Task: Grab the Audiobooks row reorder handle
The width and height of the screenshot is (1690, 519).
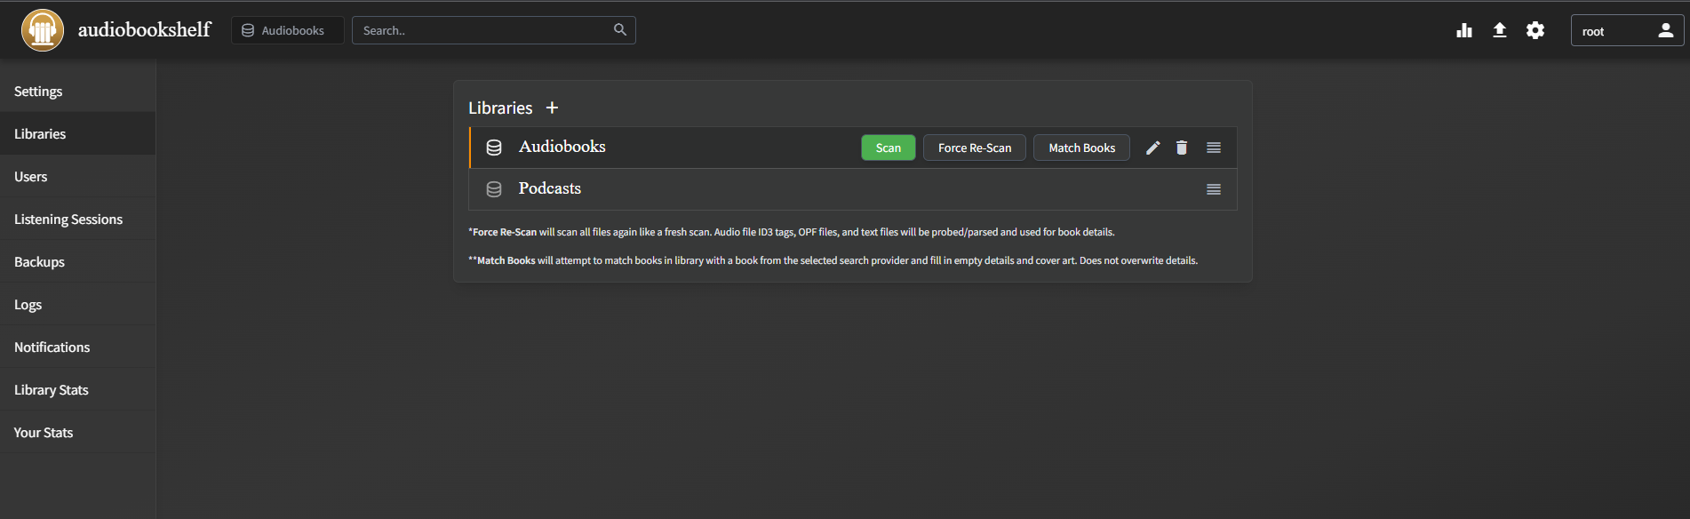Action: (1214, 148)
